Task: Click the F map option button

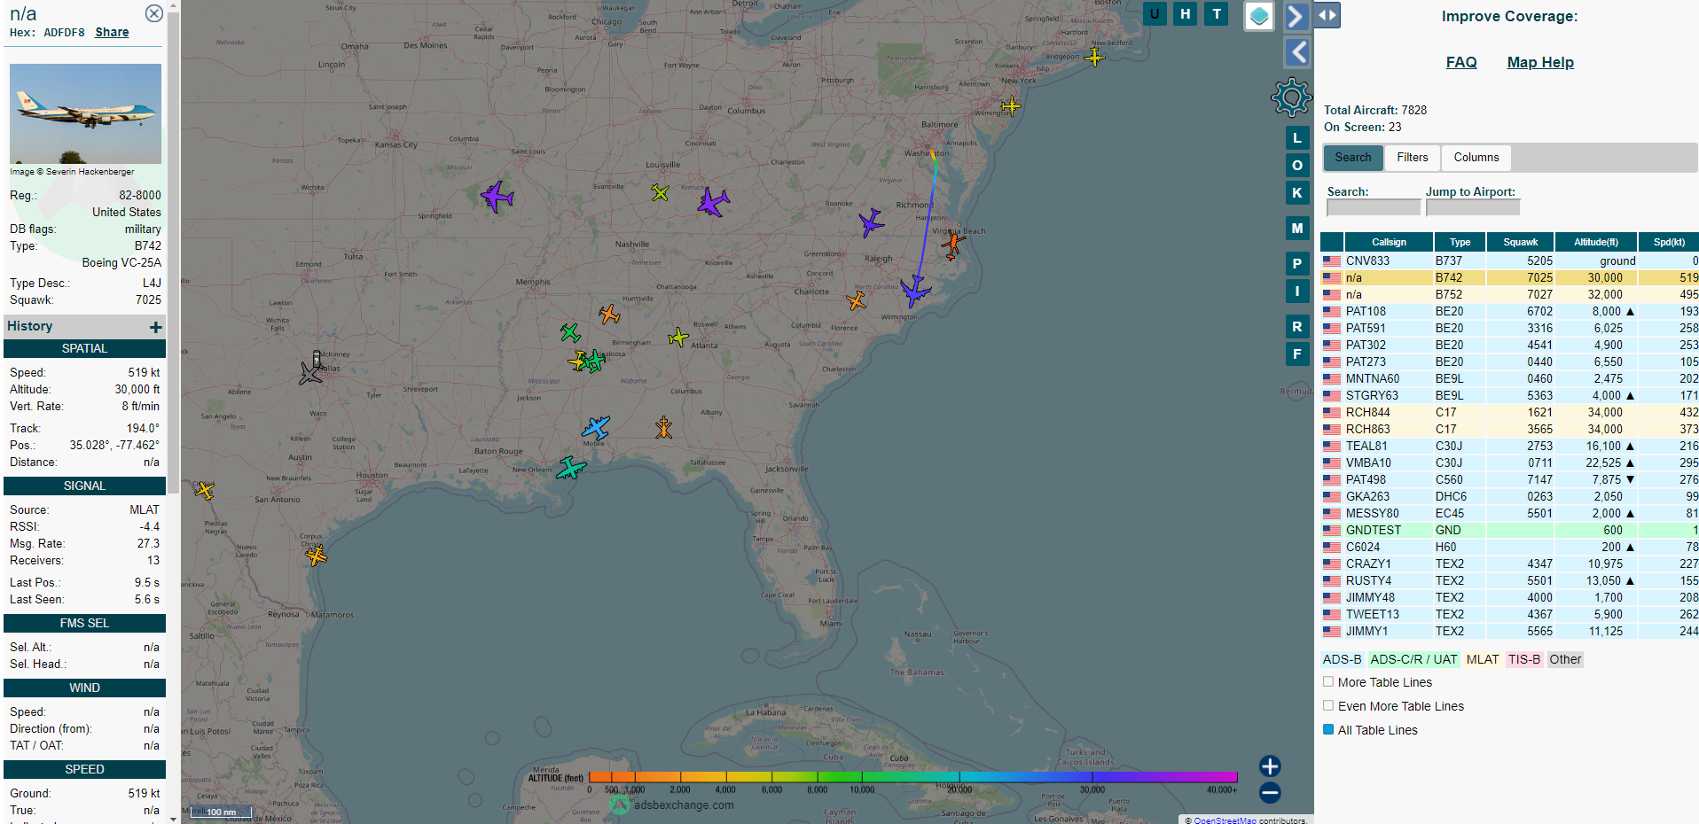Action: (1297, 354)
